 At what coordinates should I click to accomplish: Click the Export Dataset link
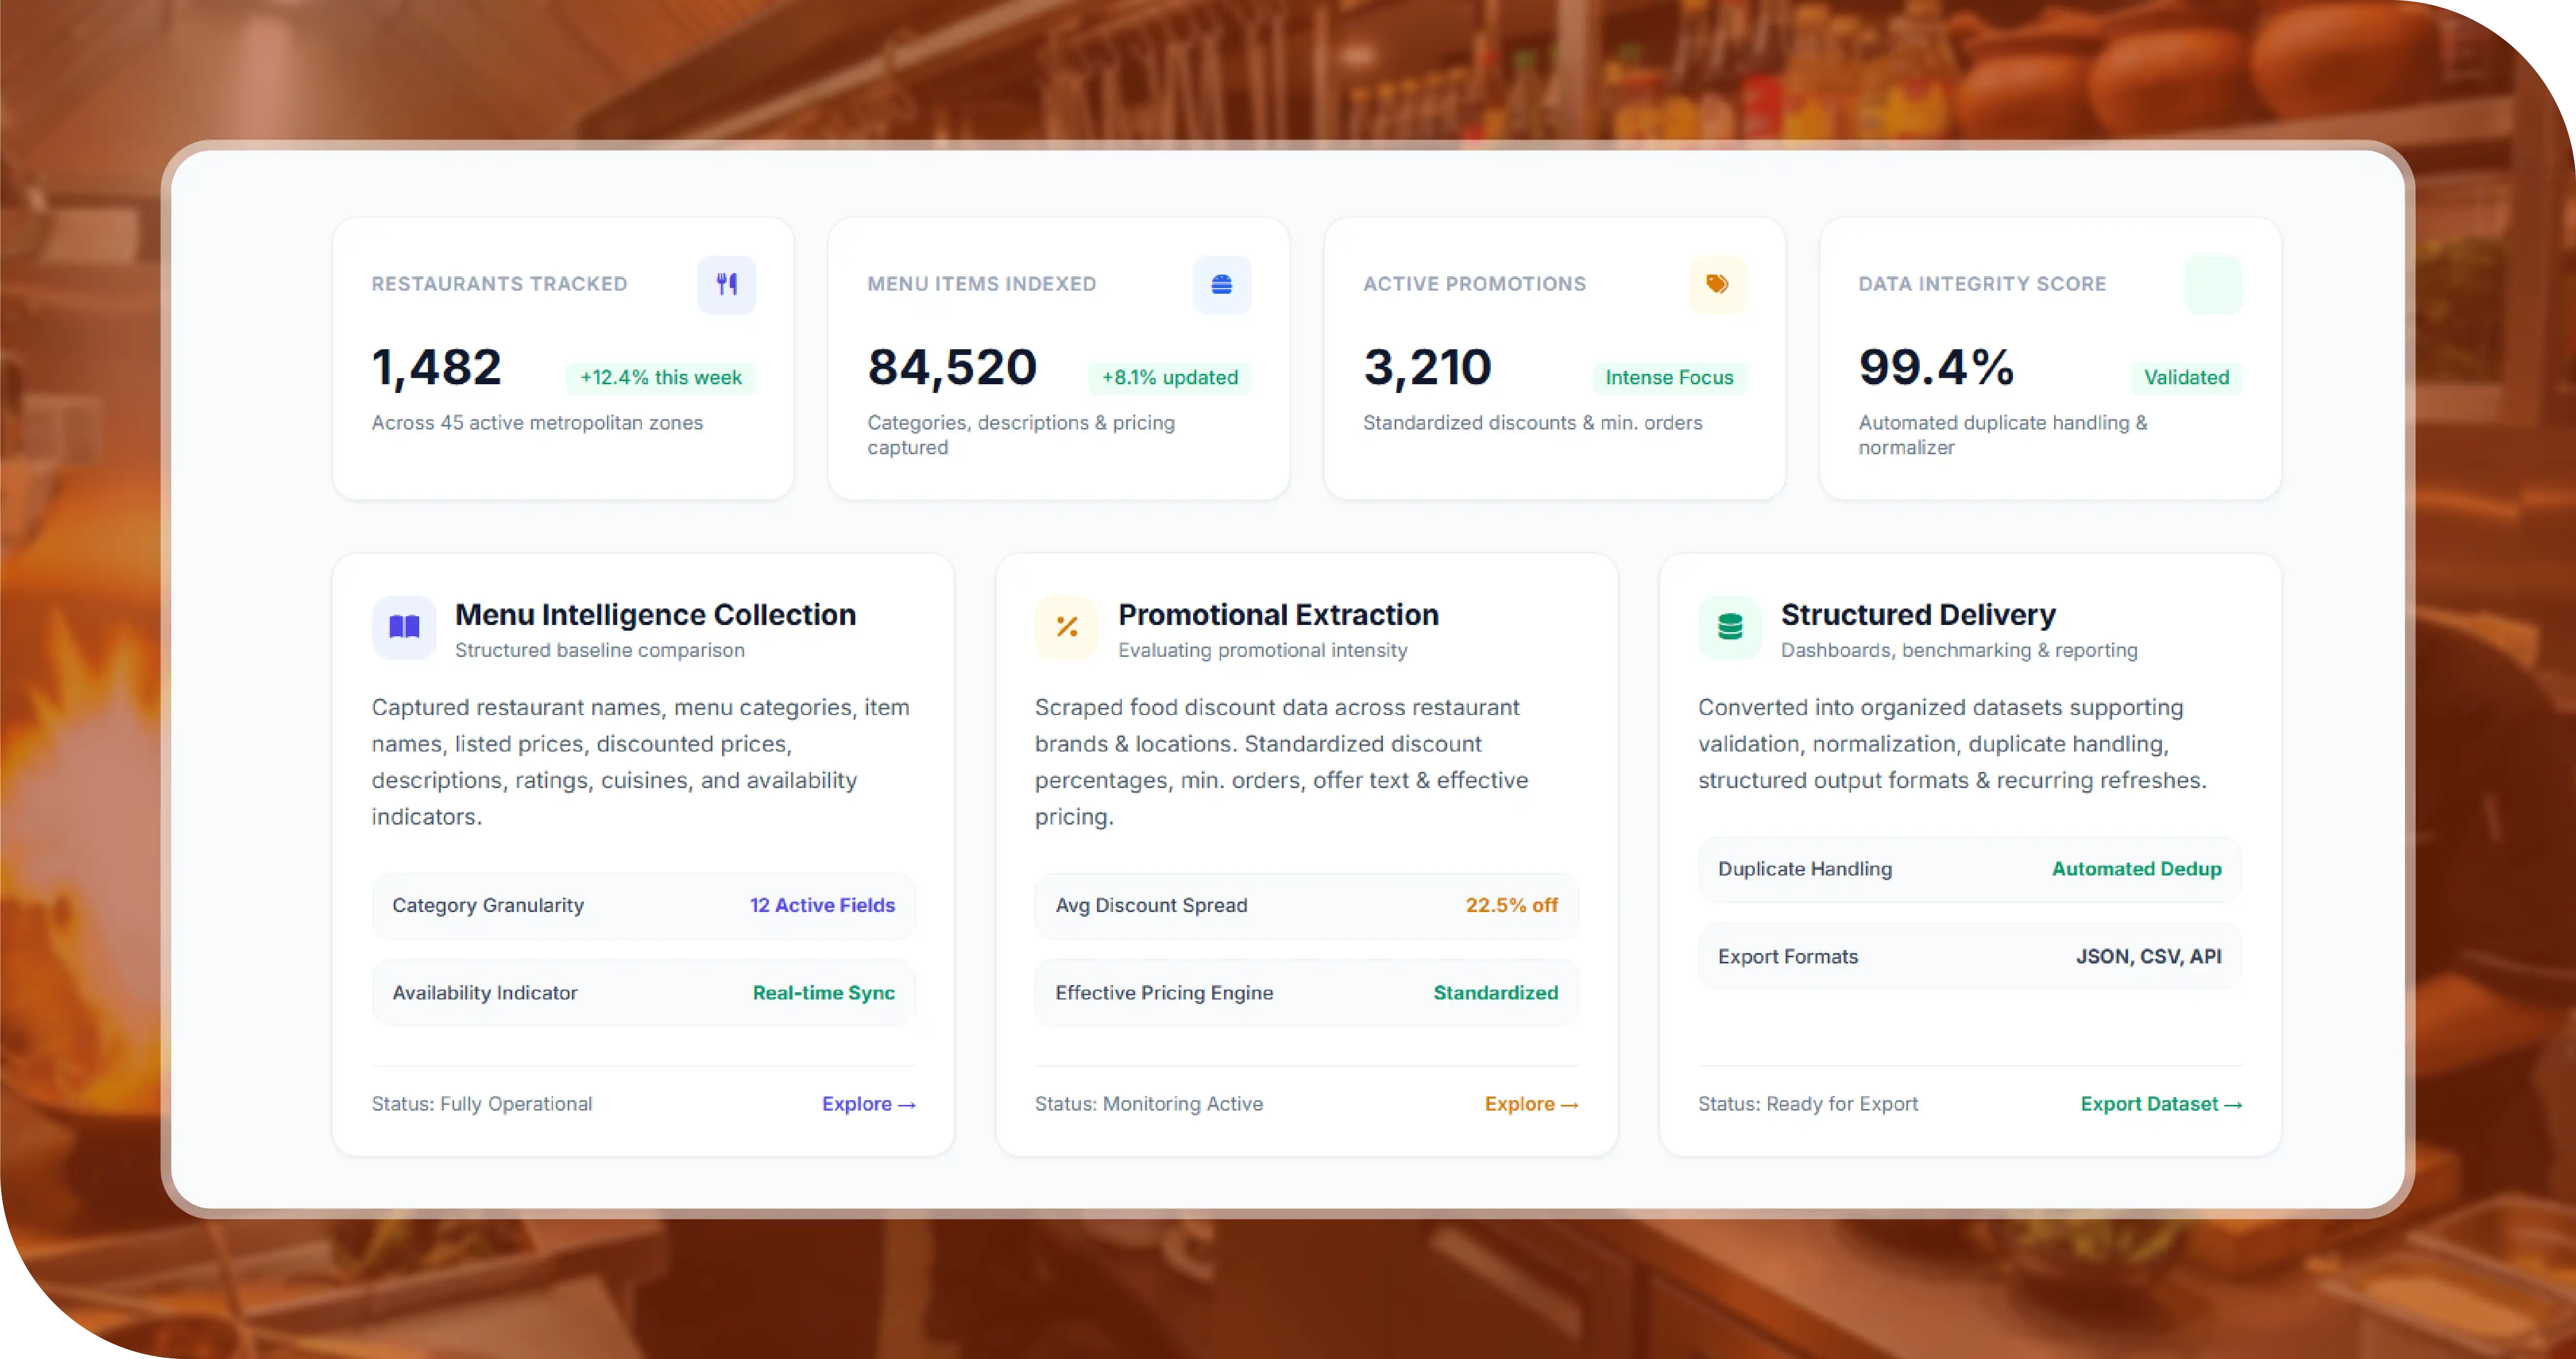point(2161,1104)
